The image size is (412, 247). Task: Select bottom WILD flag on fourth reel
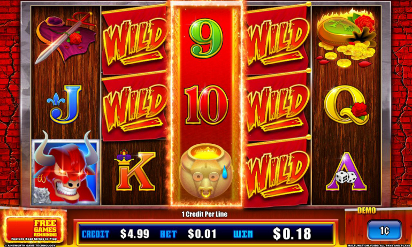point(277,172)
